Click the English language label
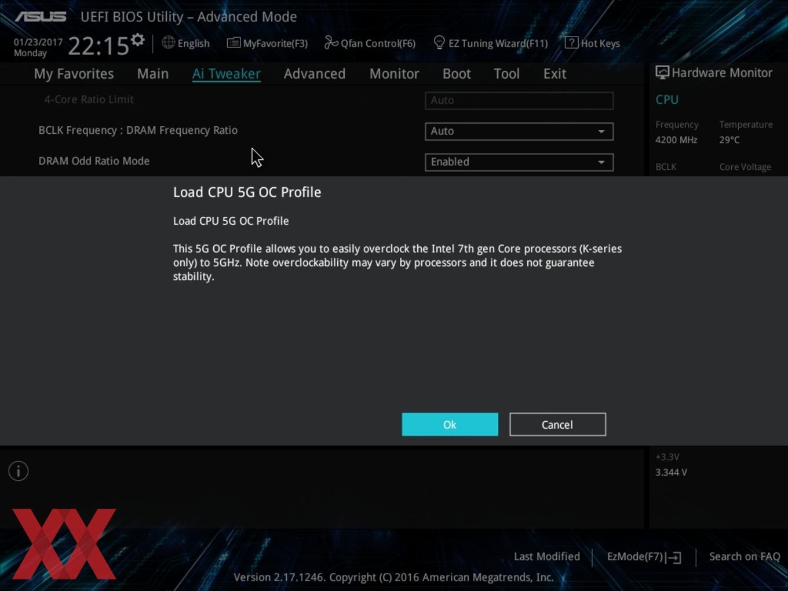This screenshot has height=591, width=788. tap(194, 43)
